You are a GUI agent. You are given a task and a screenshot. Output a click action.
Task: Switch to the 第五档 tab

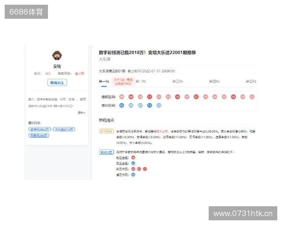coord(251,82)
